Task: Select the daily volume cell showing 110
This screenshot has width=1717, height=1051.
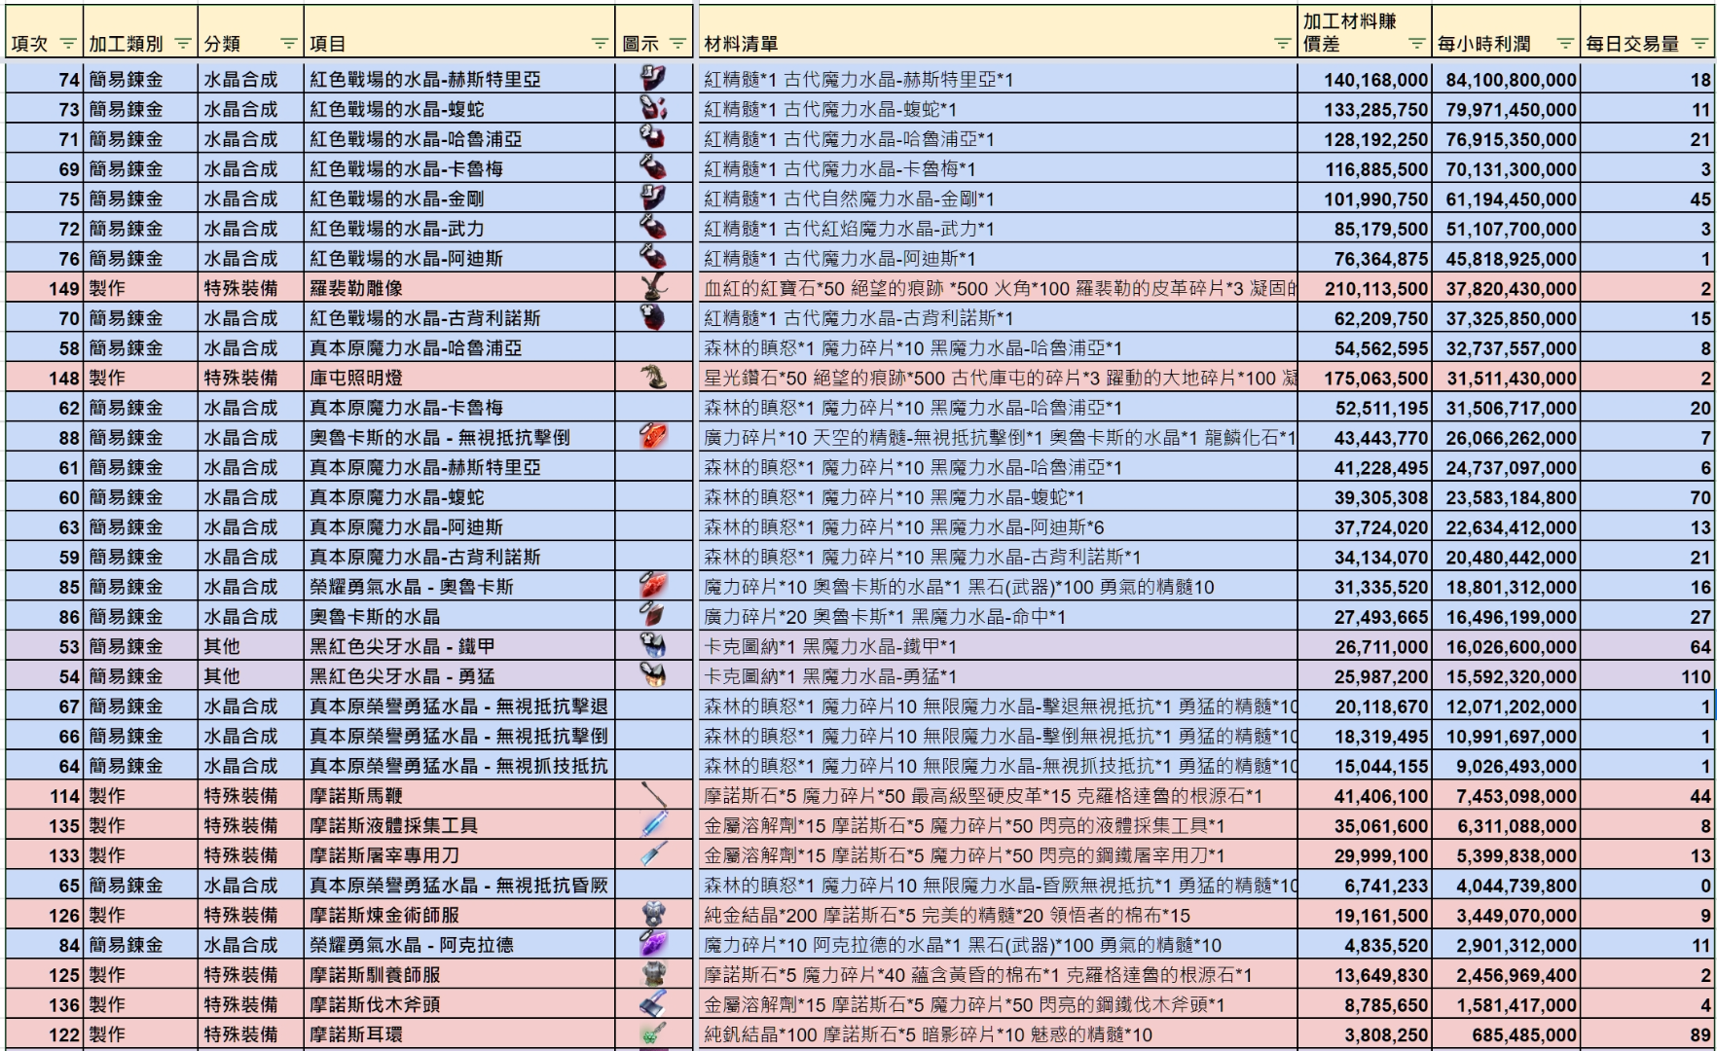Action: [1647, 676]
